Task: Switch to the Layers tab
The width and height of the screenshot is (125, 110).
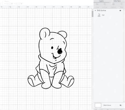Action: [101, 1]
